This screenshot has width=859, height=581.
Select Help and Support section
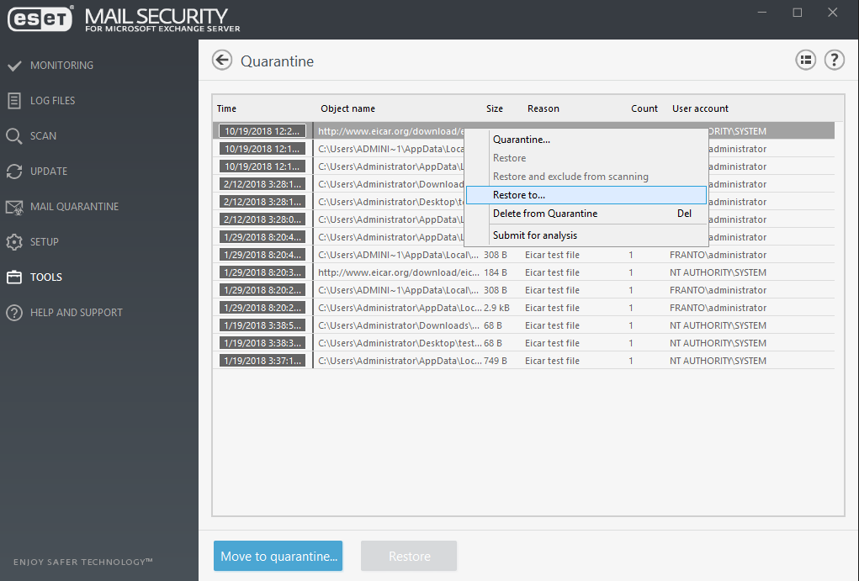tap(76, 313)
